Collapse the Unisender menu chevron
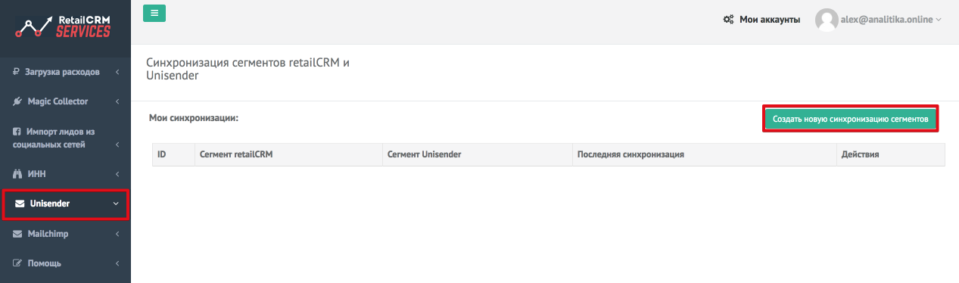Screen dimensions: 959x283 tap(116, 204)
